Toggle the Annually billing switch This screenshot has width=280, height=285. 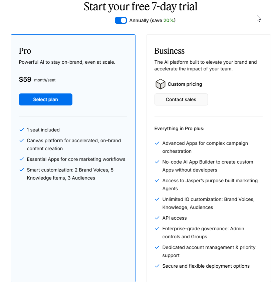(121, 20)
